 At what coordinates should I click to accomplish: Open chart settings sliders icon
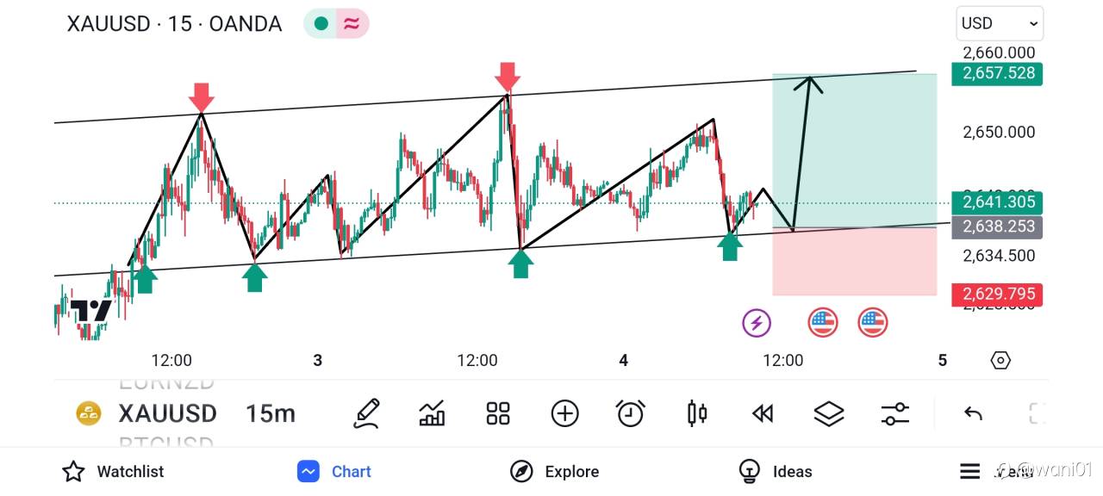895,413
